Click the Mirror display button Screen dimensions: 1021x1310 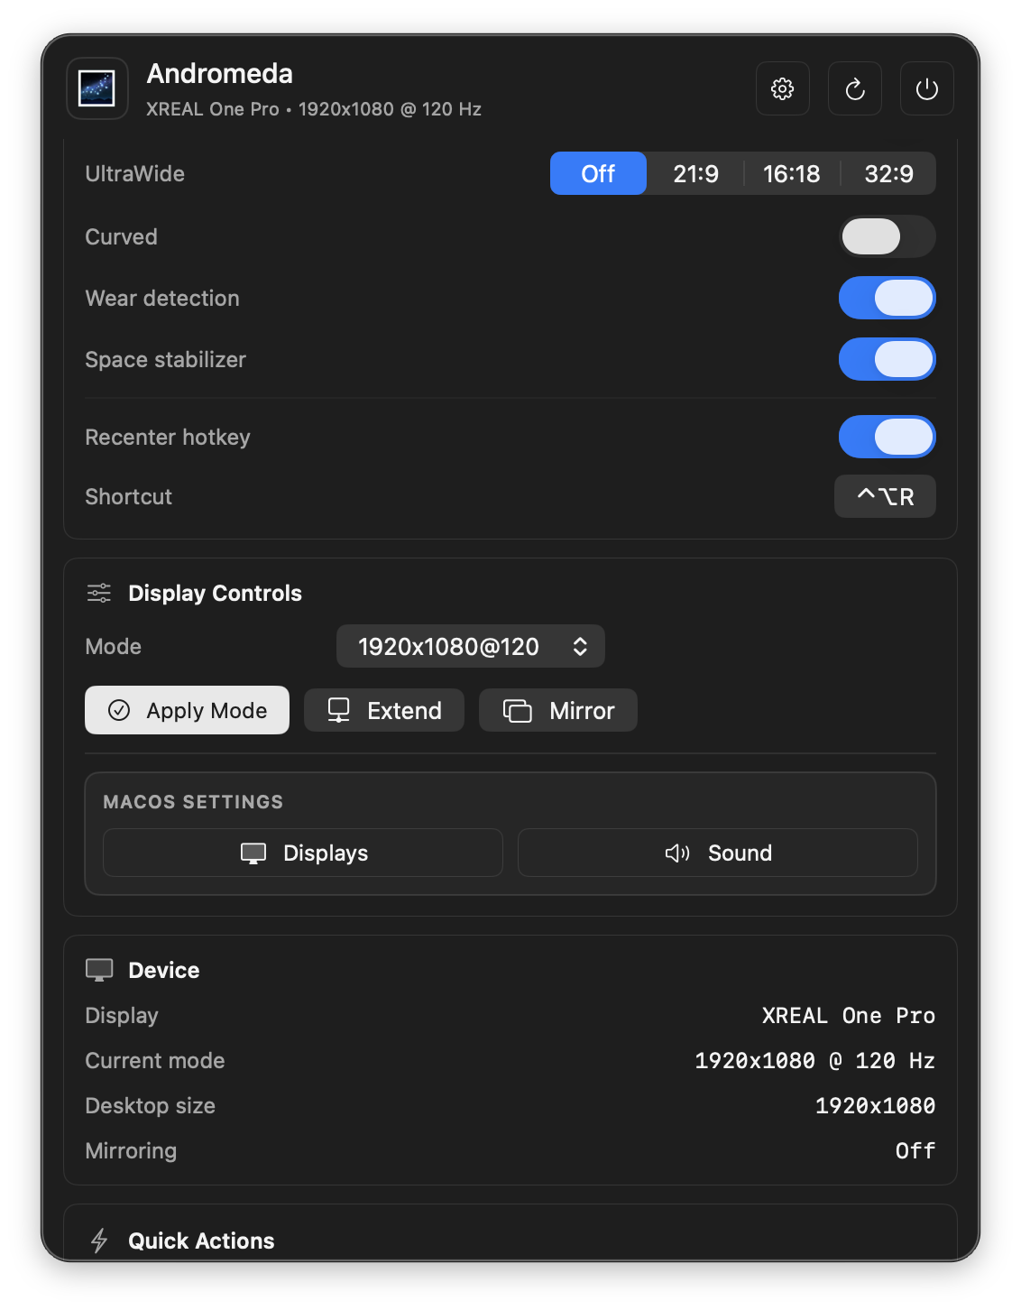tap(558, 710)
